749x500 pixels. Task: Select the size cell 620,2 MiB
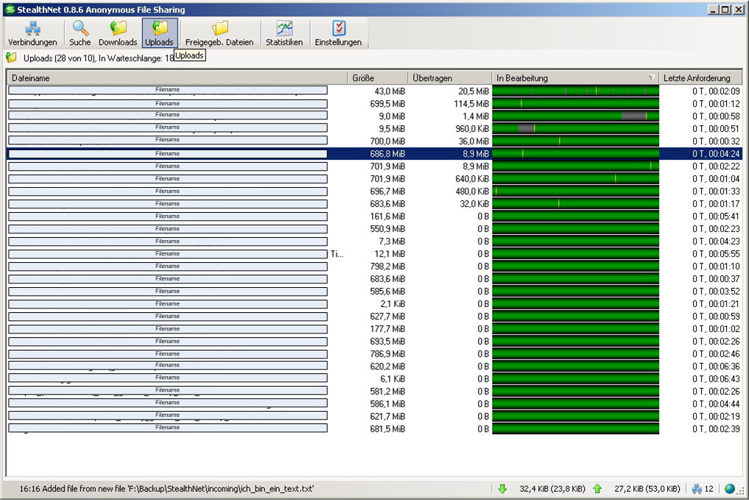(x=387, y=366)
